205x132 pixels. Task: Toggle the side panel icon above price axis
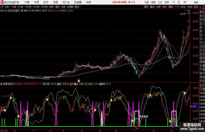(x=188, y=11)
